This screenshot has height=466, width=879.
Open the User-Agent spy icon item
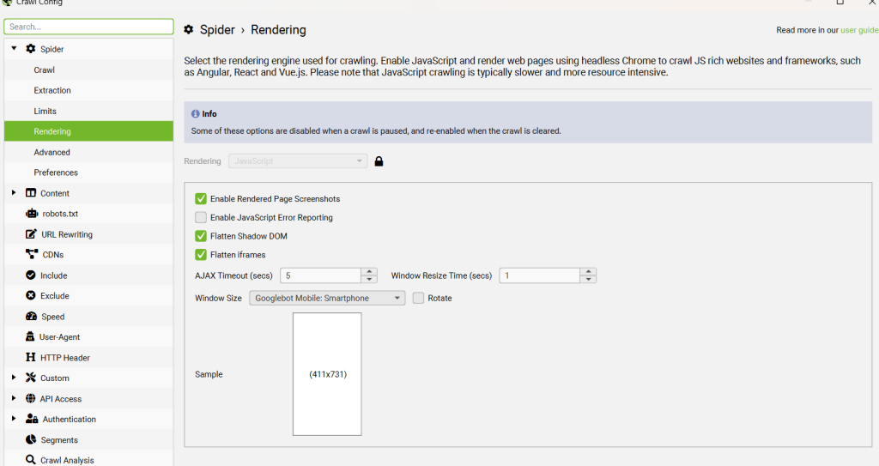coord(30,336)
